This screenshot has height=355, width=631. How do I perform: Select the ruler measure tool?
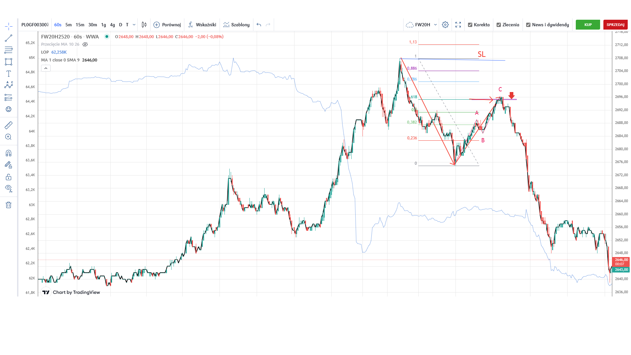(x=9, y=125)
